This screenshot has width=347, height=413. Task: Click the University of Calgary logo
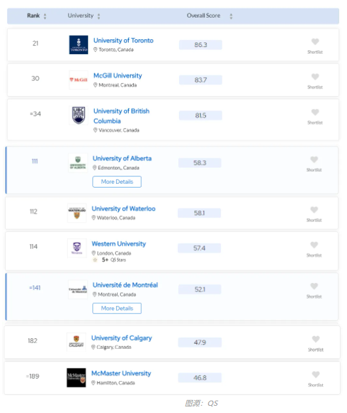click(76, 342)
